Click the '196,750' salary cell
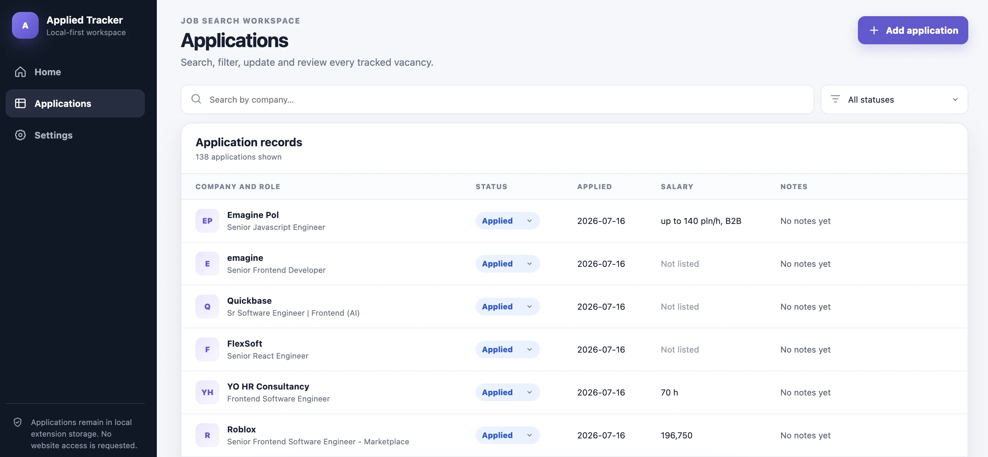The image size is (988, 457). click(x=676, y=436)
